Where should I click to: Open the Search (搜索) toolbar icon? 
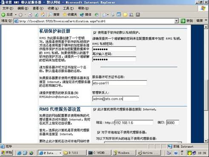54,14
